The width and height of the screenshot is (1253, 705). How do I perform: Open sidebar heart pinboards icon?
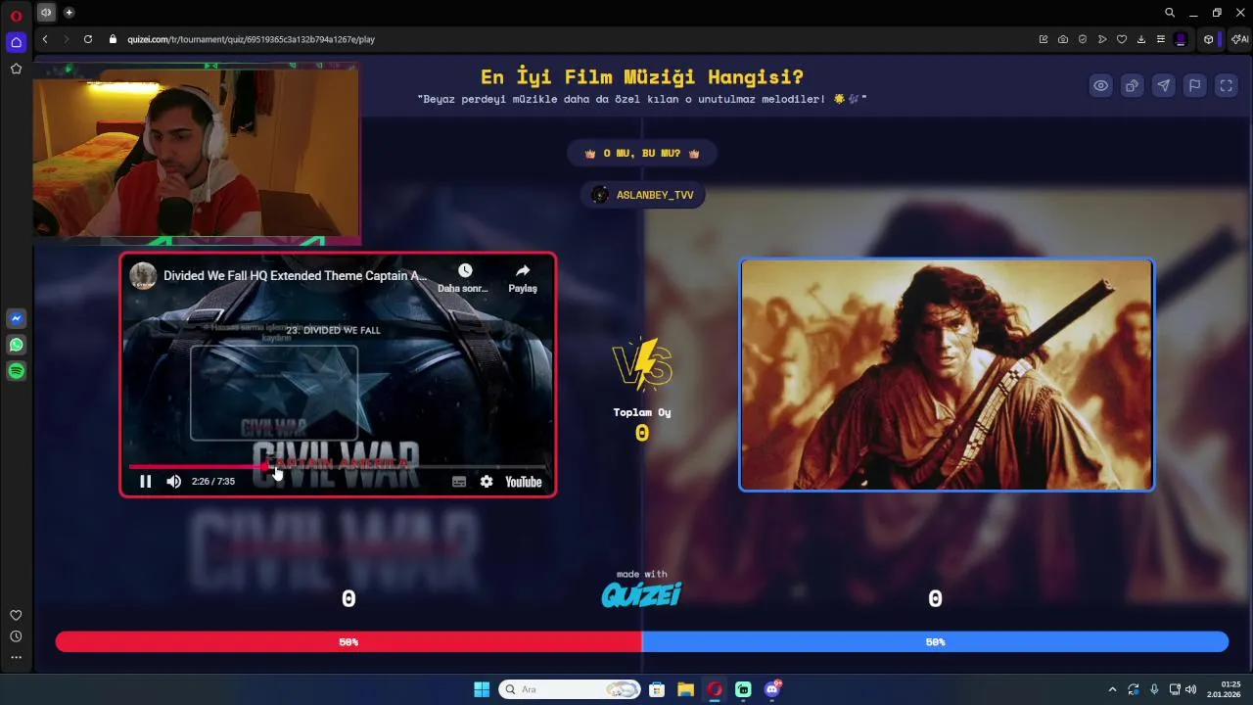[16, 615]
